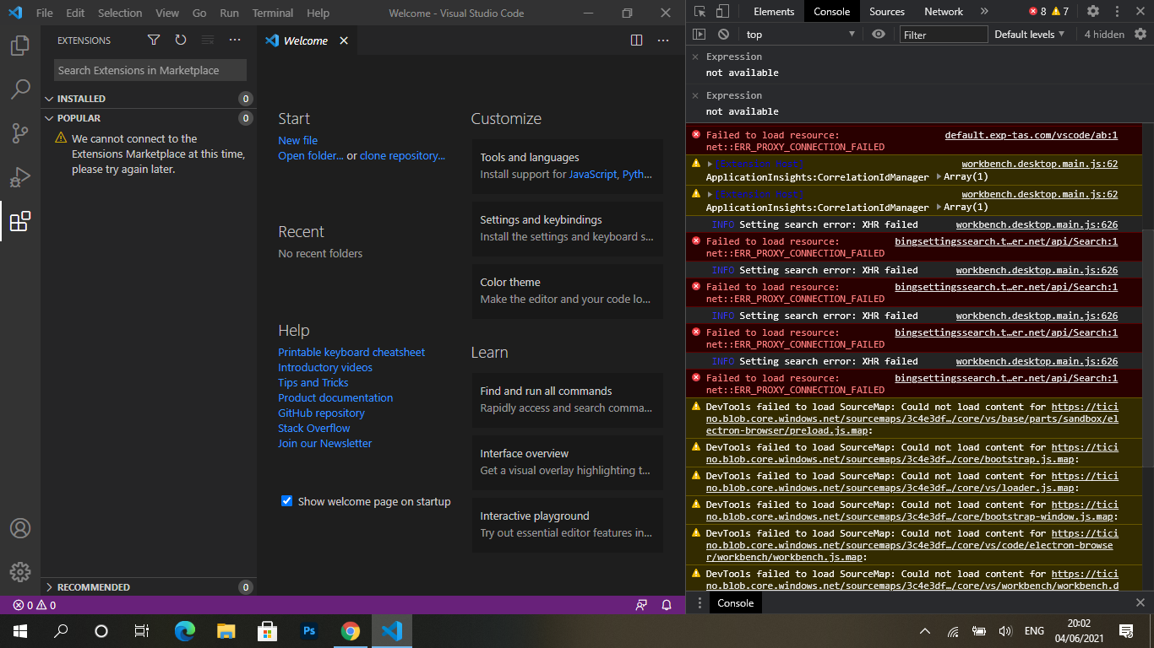Click the errors and warnings status indicator
1154x648 pixels.
click(x=35, y=605)
